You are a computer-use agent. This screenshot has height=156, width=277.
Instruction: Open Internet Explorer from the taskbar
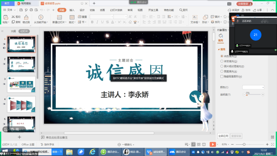tap(92, 152)
